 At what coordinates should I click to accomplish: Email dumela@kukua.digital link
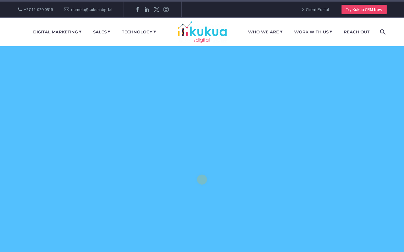92,9
